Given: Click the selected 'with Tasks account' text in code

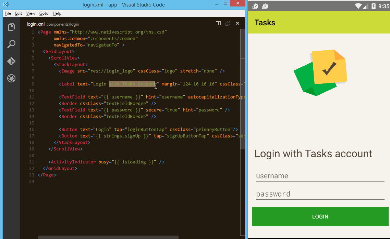Looking at the screenshot, I should click(132, 84).
